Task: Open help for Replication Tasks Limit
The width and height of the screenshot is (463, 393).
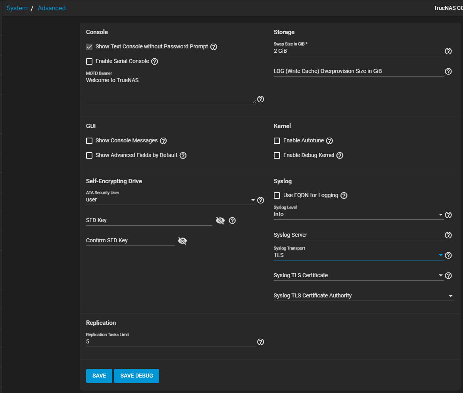Action: point(261,342)
